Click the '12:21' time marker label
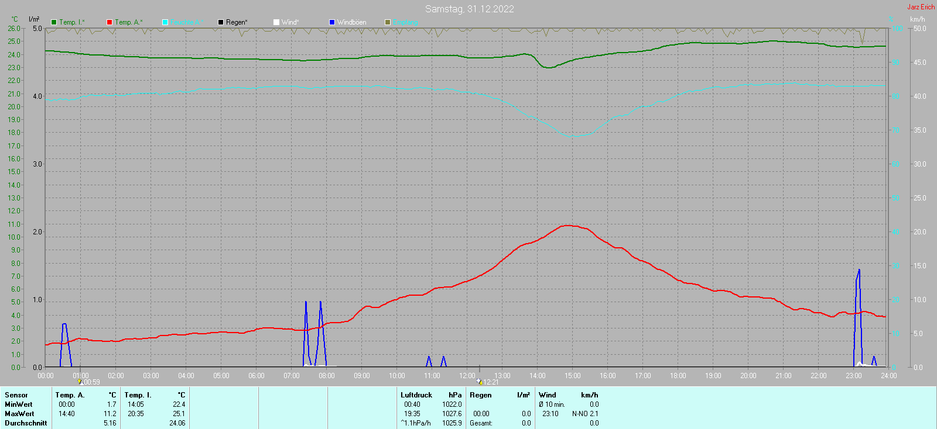The image size is (937, 429). [491, 382]
